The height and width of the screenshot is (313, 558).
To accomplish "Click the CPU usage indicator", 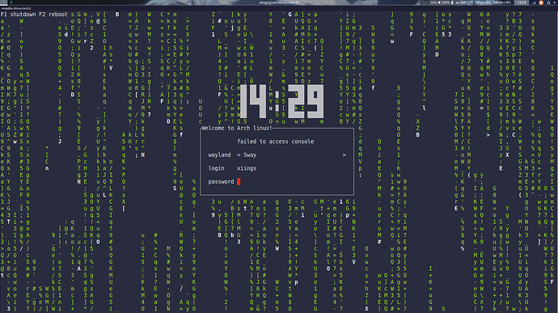I will pos(483,2).
